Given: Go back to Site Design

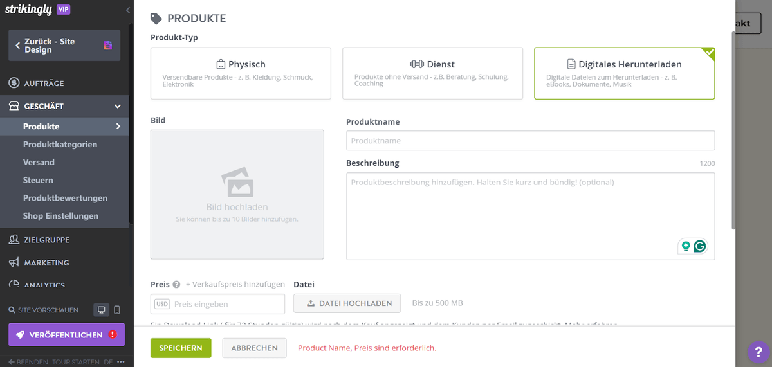Looking at the screenshot, I should tap(64, 46).
